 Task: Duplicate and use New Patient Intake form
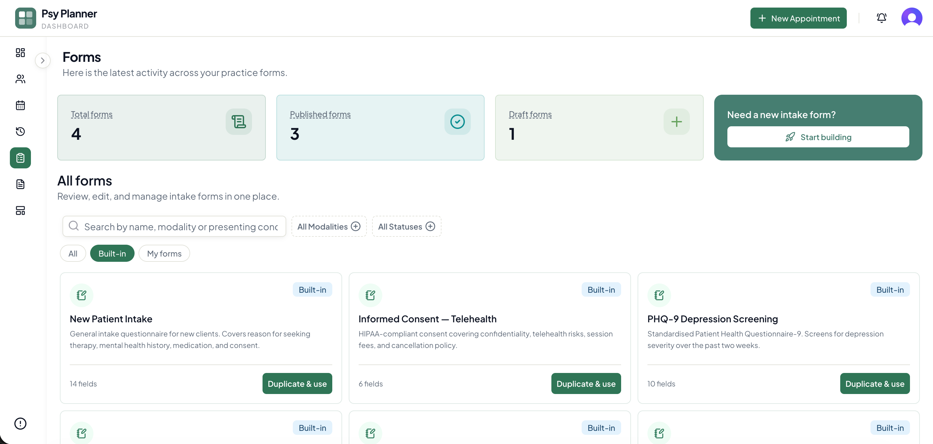pos(297,383)
